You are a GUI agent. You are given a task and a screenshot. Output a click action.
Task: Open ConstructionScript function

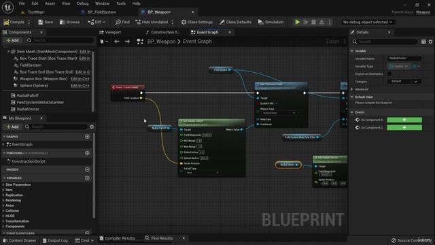pos(29,161)
